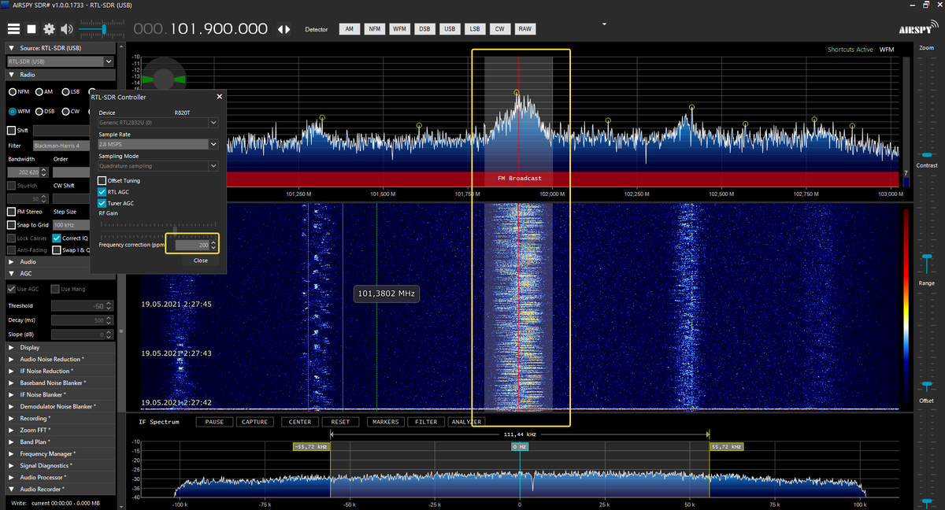The width and height of the screenshot is (945, 510).
Task: Click the CAPTURE button
Action: pos(254,422)
